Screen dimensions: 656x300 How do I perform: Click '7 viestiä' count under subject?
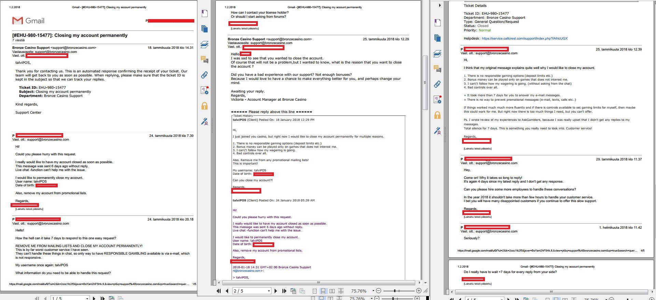[x=18, y=40]
